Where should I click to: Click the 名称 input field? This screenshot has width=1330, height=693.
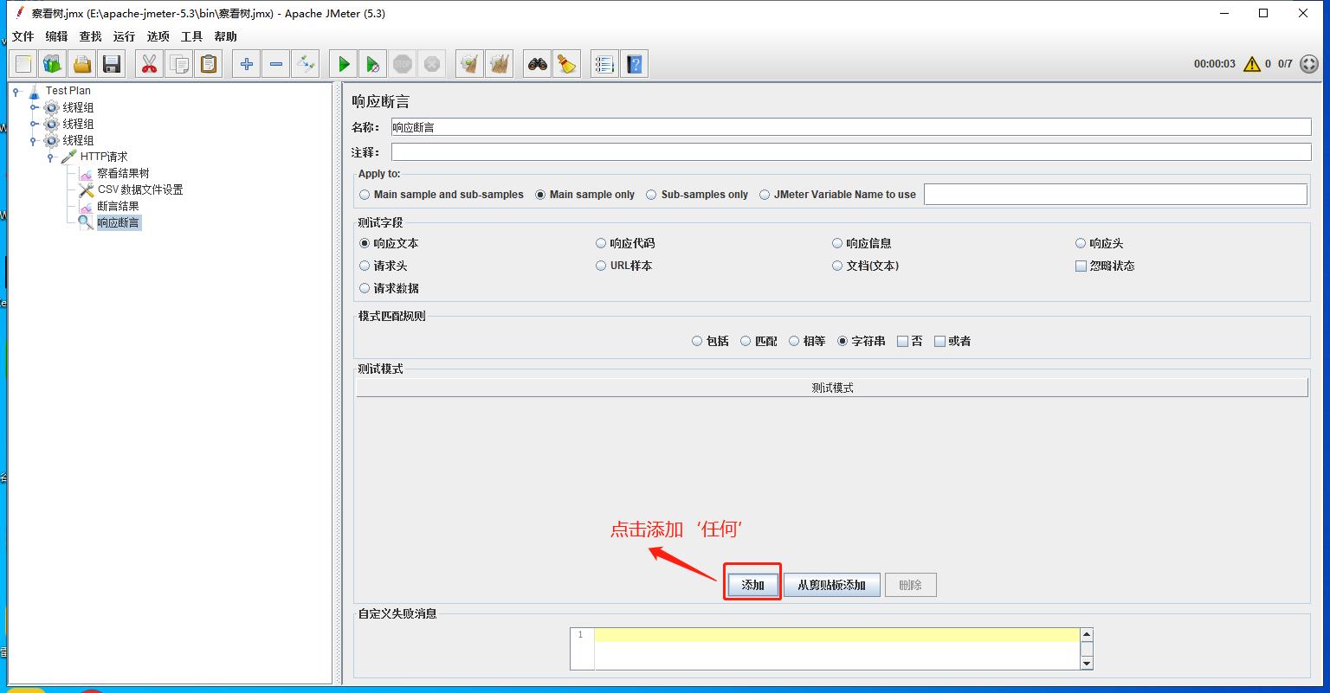pos(851,127)
